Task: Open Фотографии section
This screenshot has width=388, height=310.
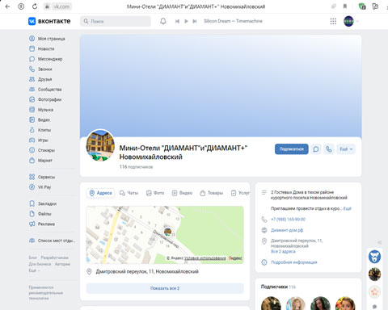Action: pyautogui.click(x=45, y=99)
